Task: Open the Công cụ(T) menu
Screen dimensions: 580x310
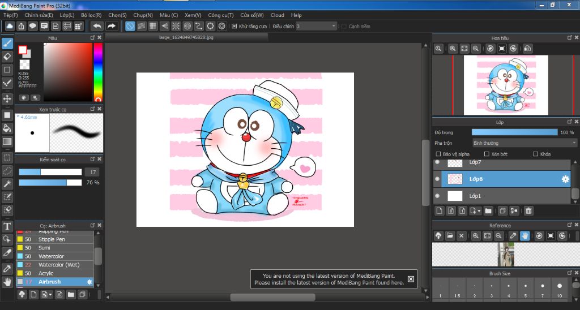Action: click(221, 15)
